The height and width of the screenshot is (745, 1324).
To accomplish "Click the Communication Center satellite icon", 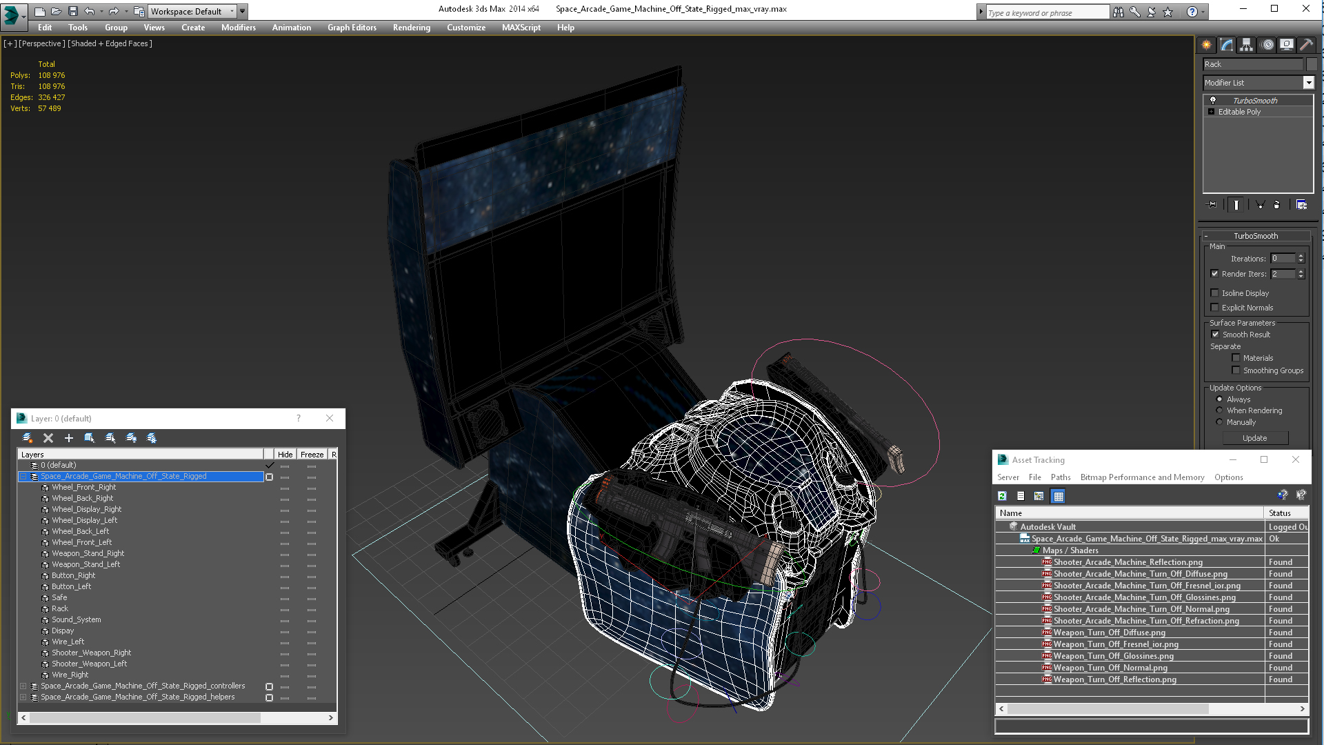I will (x=1151, y=12).
